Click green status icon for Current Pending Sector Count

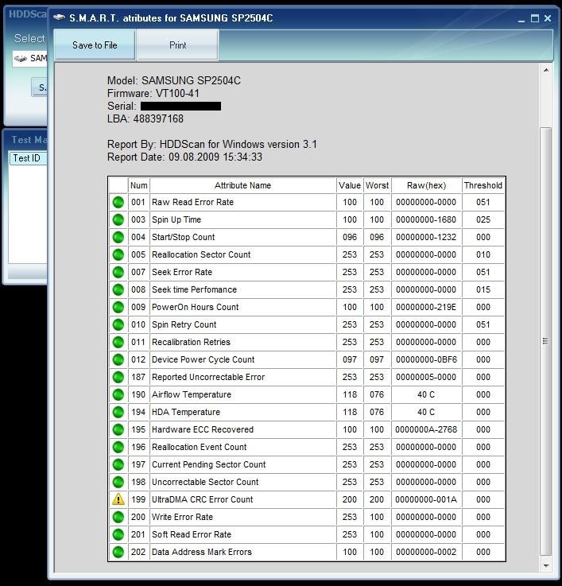pos(118,464)
